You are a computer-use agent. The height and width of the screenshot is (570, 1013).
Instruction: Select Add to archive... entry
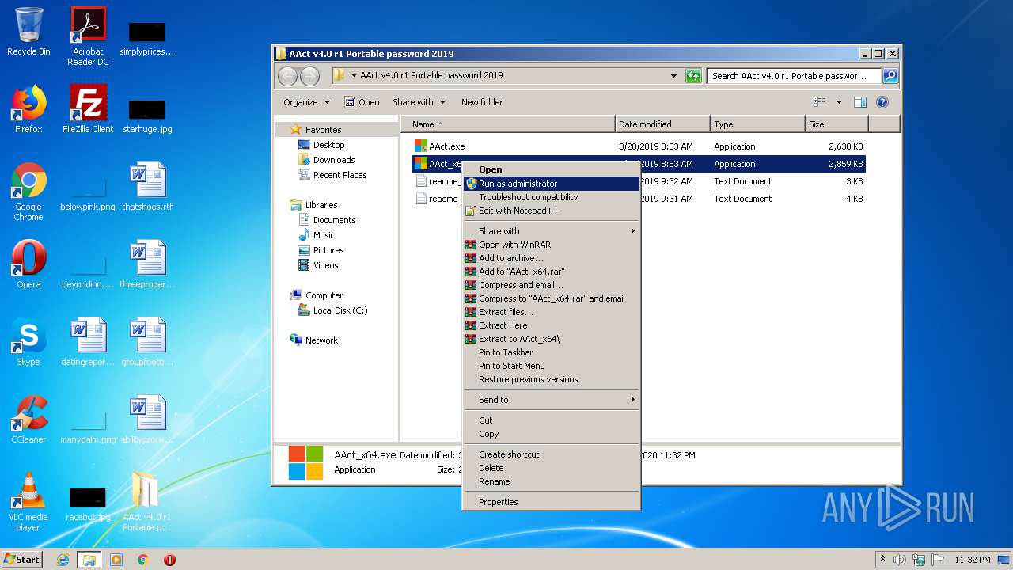[x=552, y=258]
